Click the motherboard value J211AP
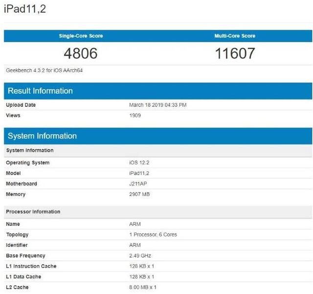 (139, 184)
